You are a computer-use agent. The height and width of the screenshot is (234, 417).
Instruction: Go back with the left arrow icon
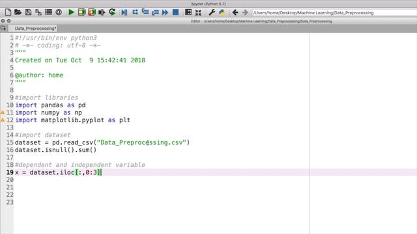click(x=235, y=12)
